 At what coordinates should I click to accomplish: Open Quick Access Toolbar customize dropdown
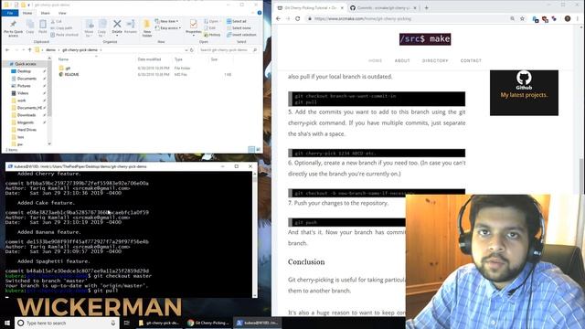[28, 5]
